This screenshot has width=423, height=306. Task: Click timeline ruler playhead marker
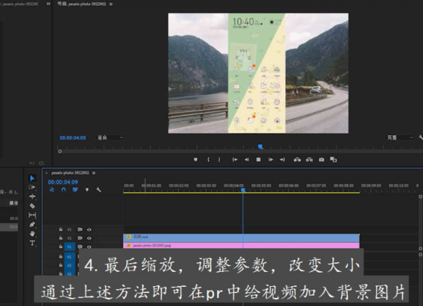(x=243, y=190)
